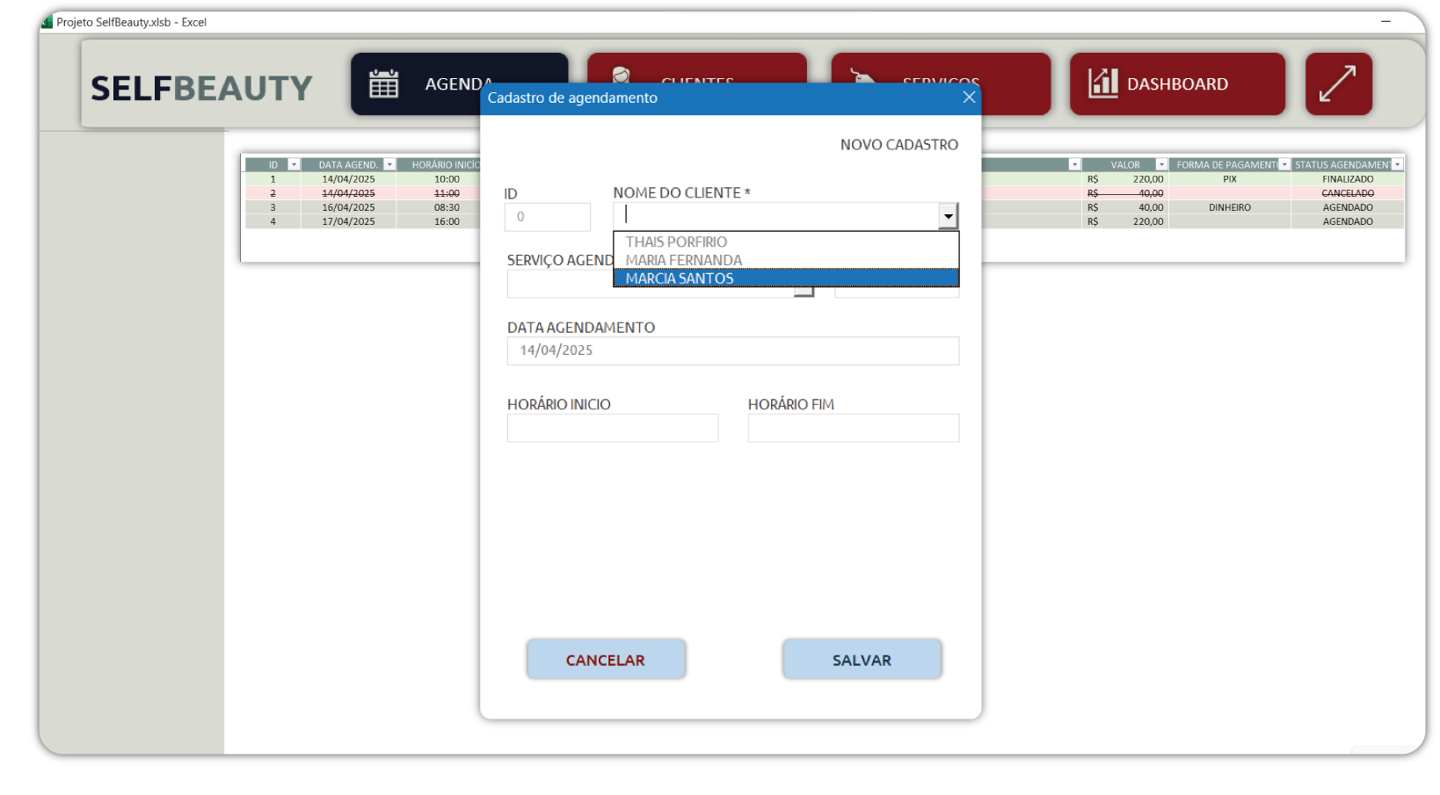Expand the DATA AGEND. column filter

coord(389,165)
